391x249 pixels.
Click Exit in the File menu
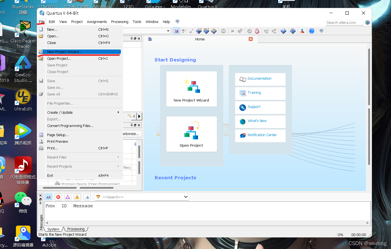click(x=80, y=175)
